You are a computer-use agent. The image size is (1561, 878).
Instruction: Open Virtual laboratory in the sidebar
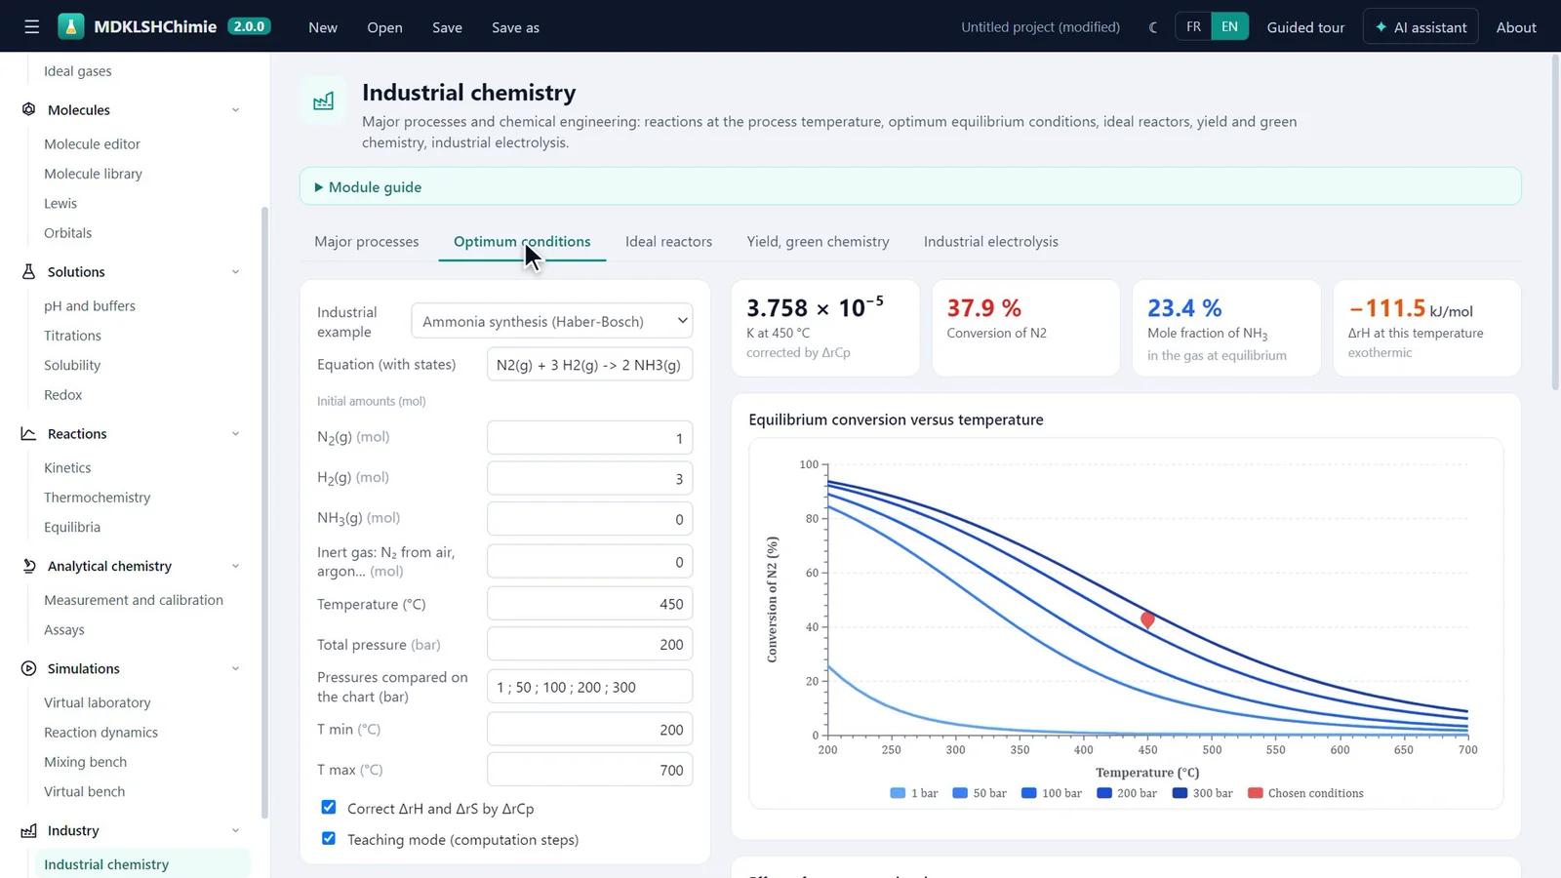pyautogui.click(x=98, y=702)
